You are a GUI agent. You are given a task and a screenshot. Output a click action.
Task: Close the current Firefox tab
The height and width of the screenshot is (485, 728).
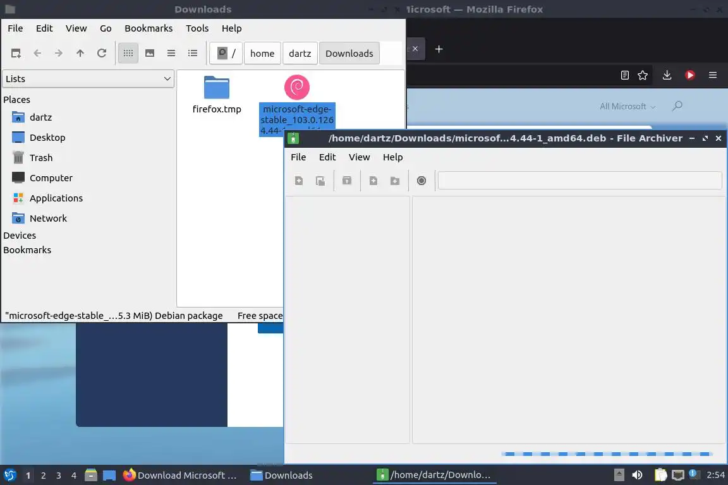pyautogui.click(x=415, y=49)
